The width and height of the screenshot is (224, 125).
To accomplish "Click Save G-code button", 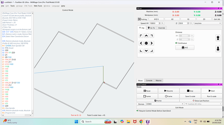I will pyautogui.click(x=190, y=96).
